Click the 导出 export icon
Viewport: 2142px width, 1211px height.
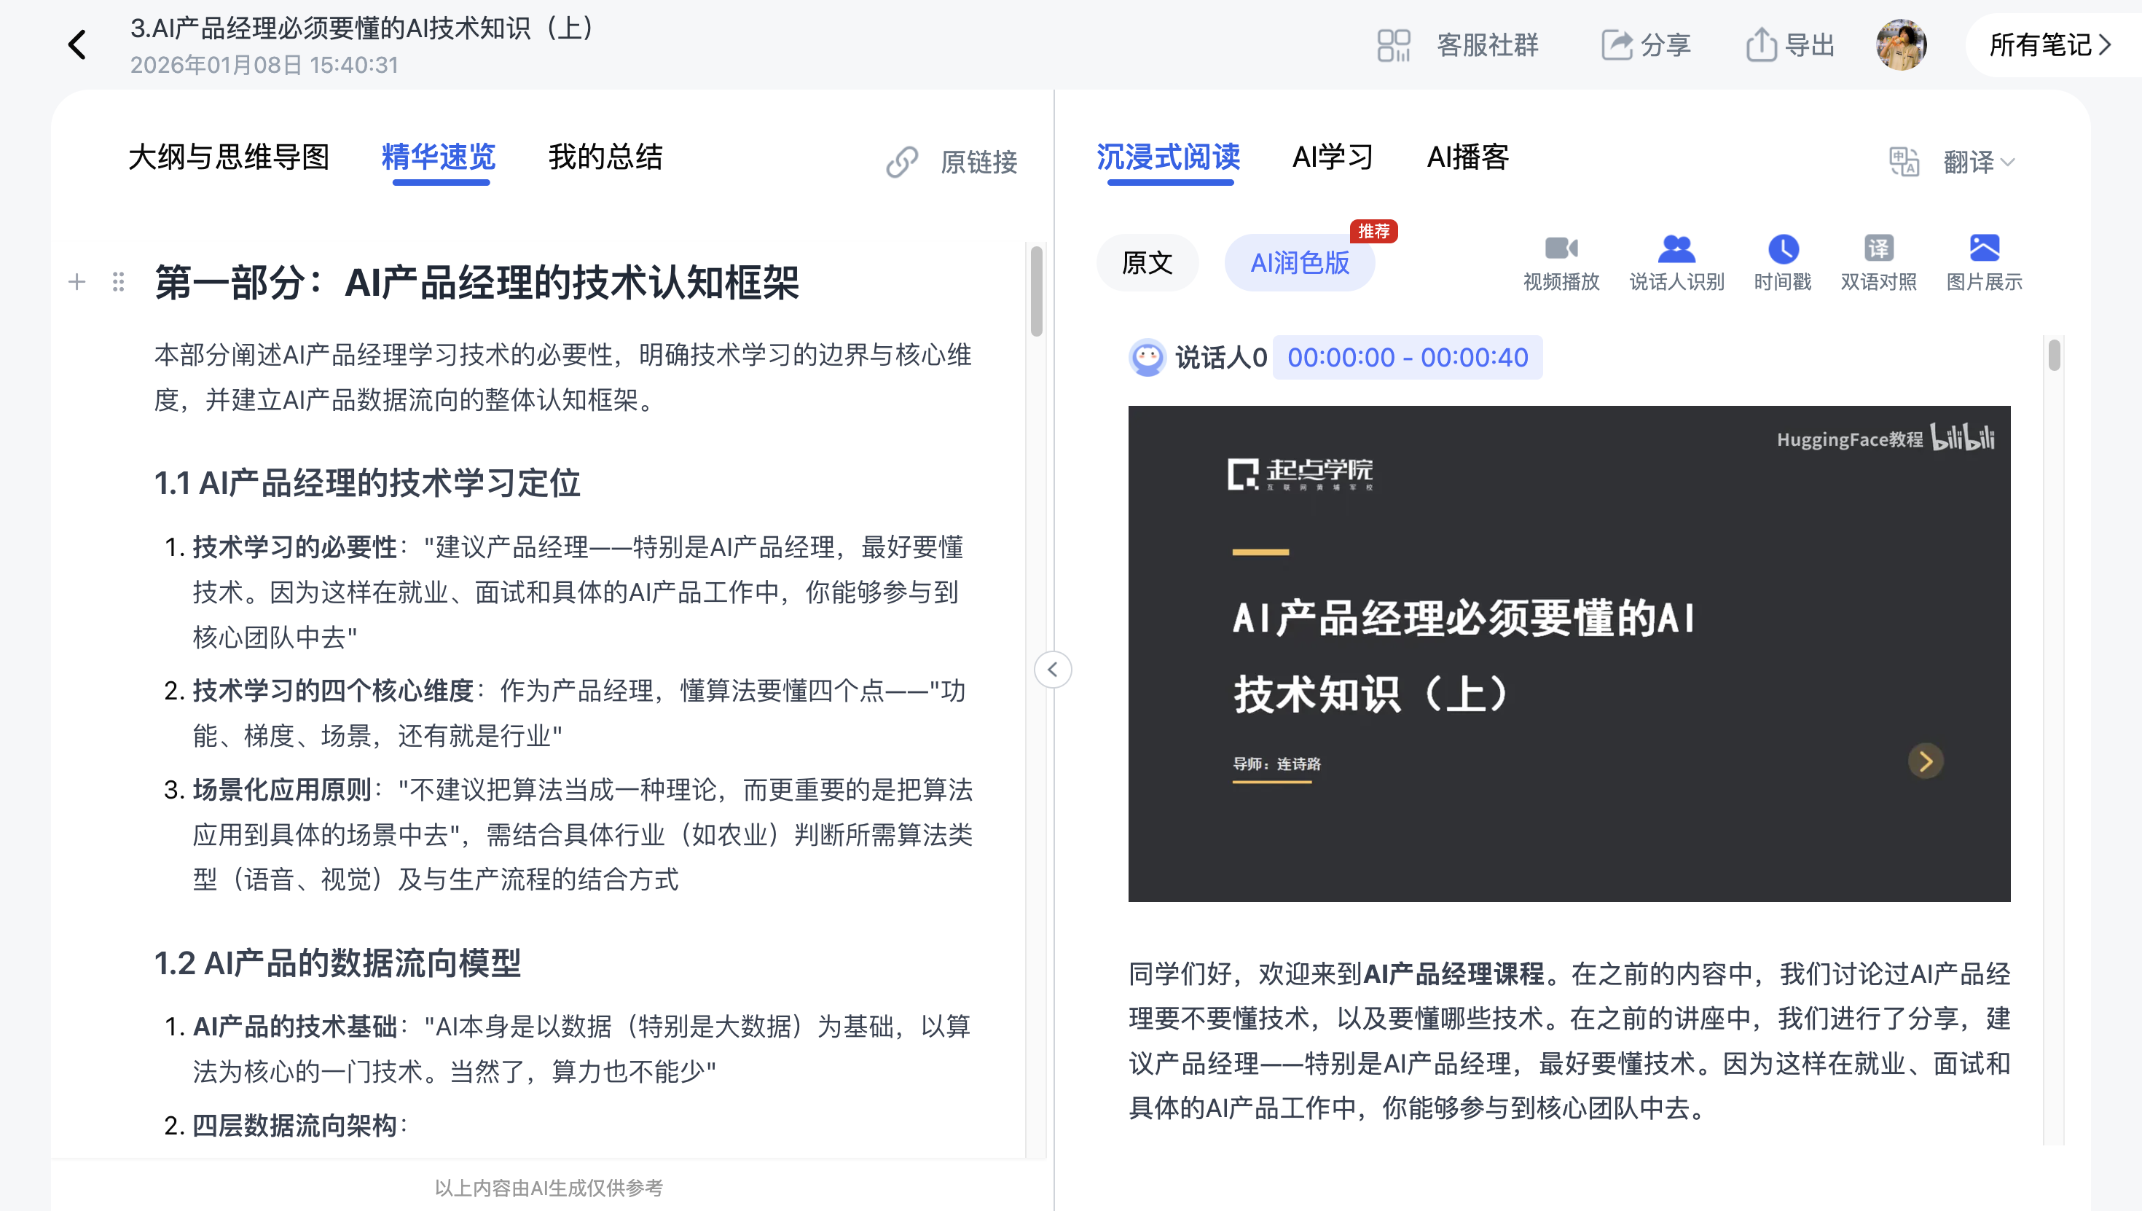click(x=1761, y=45)
